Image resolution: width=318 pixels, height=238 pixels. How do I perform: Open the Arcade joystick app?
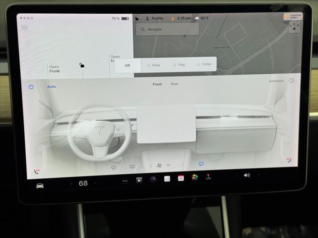coord(208,177)
